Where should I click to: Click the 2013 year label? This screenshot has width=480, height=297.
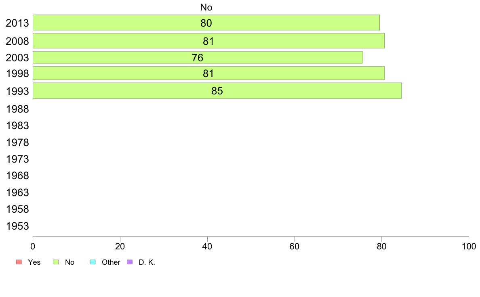[x=17, y=23]
